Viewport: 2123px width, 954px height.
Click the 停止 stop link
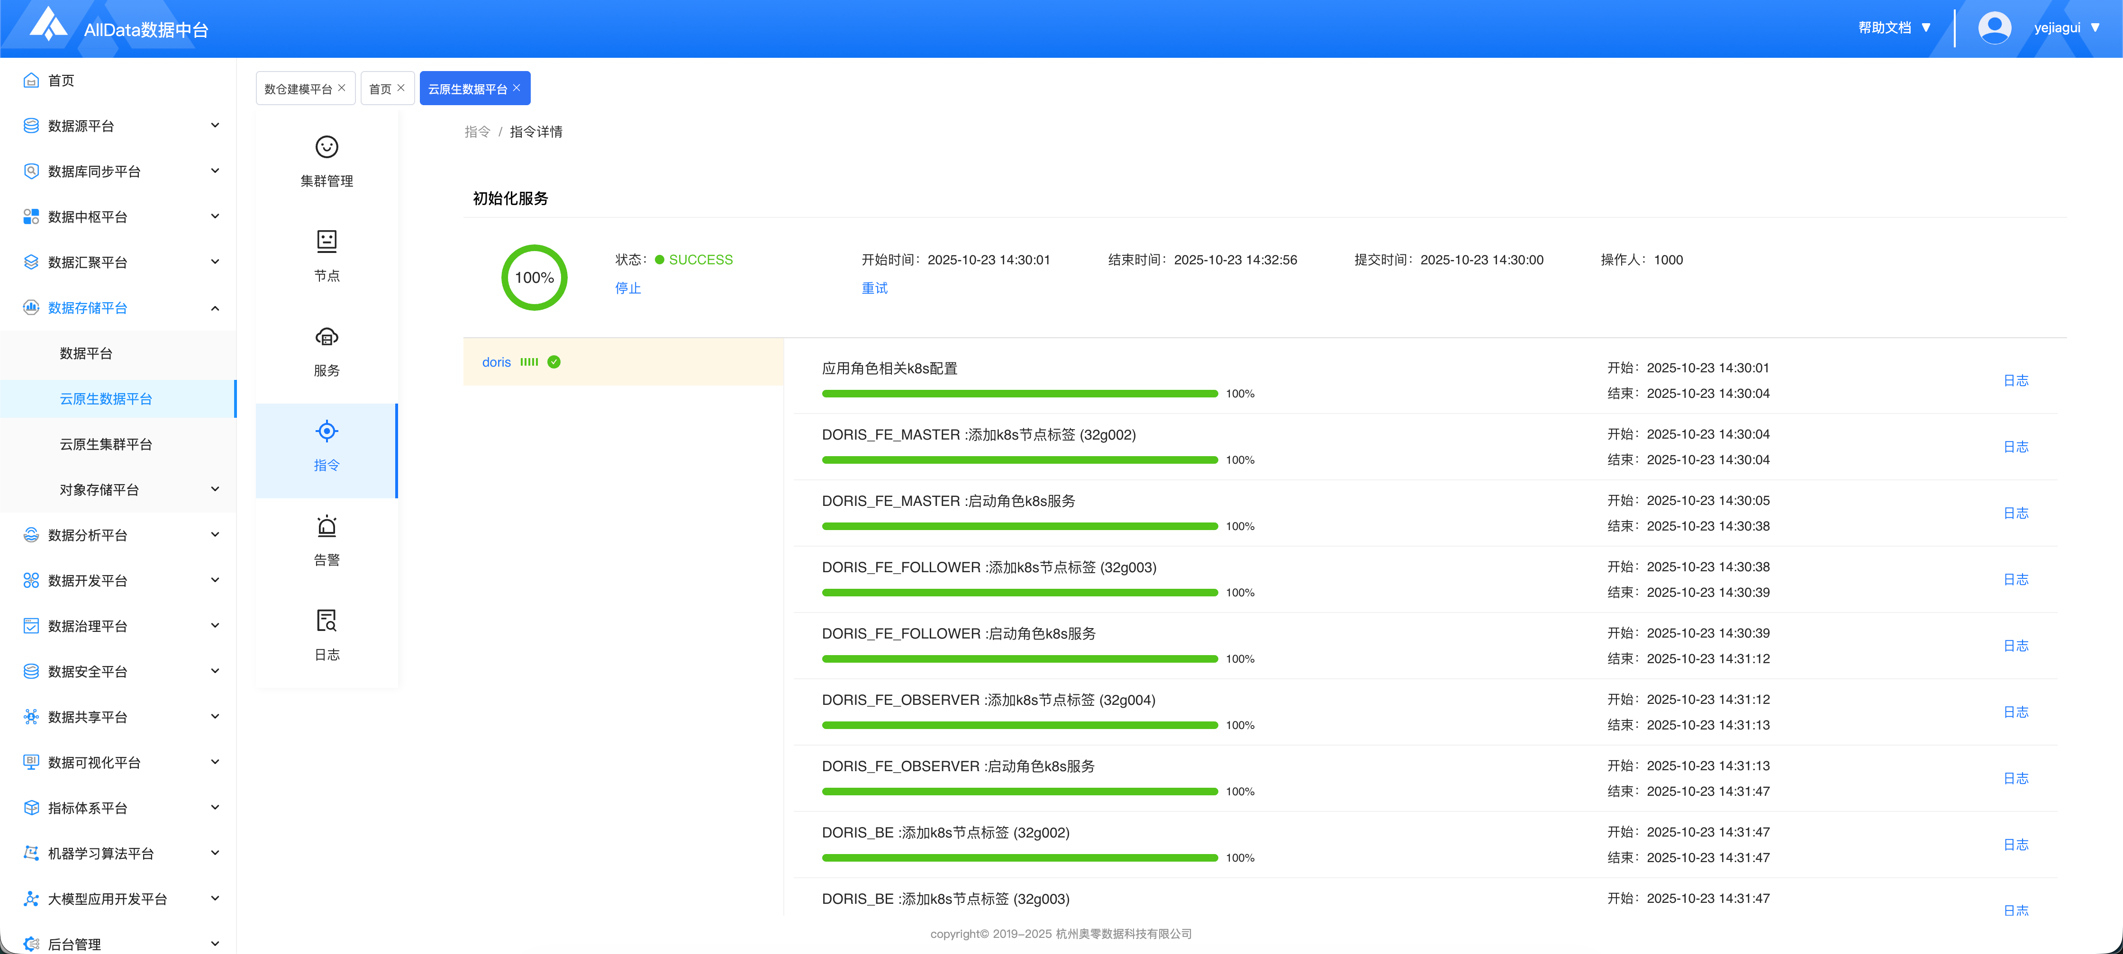click(x=627, y=288)
